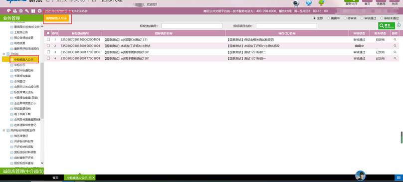
Task: Collapse the 开标后 tree node
Action: point(4,54)
